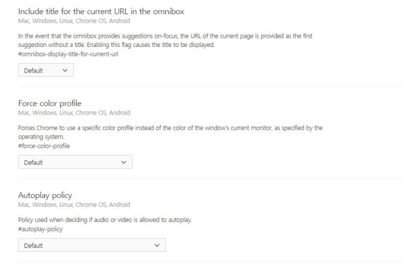The image size is (404, 265).
Task: Open the omnibox title flag Default dropdown
Action: 46,70
